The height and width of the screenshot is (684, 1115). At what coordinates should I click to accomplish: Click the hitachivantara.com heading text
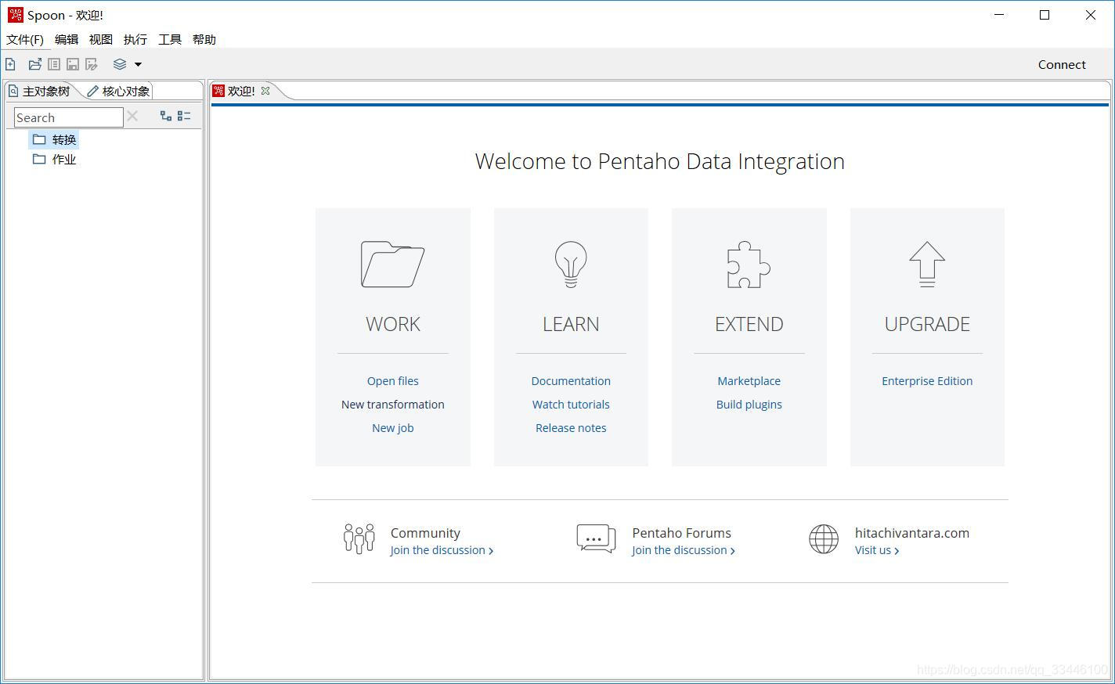click(x=912, y=533)
